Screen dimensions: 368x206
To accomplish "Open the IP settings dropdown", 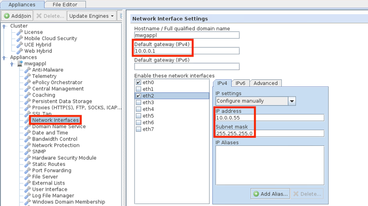I will coord(292,101).
